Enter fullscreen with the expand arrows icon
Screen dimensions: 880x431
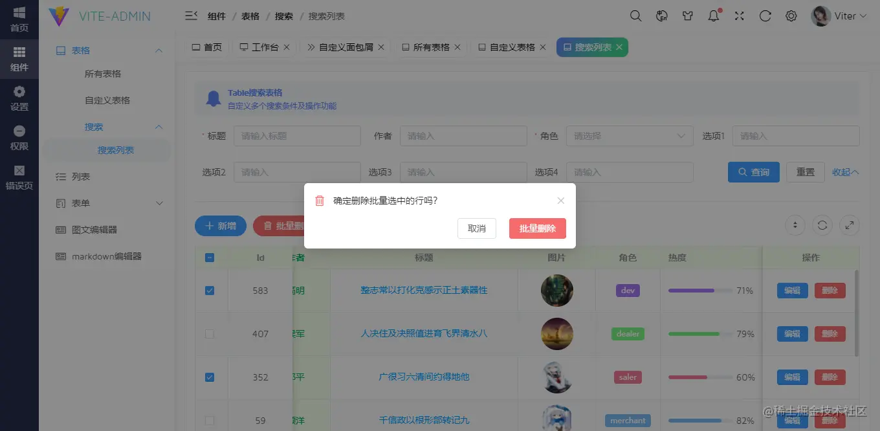(739, 16)
